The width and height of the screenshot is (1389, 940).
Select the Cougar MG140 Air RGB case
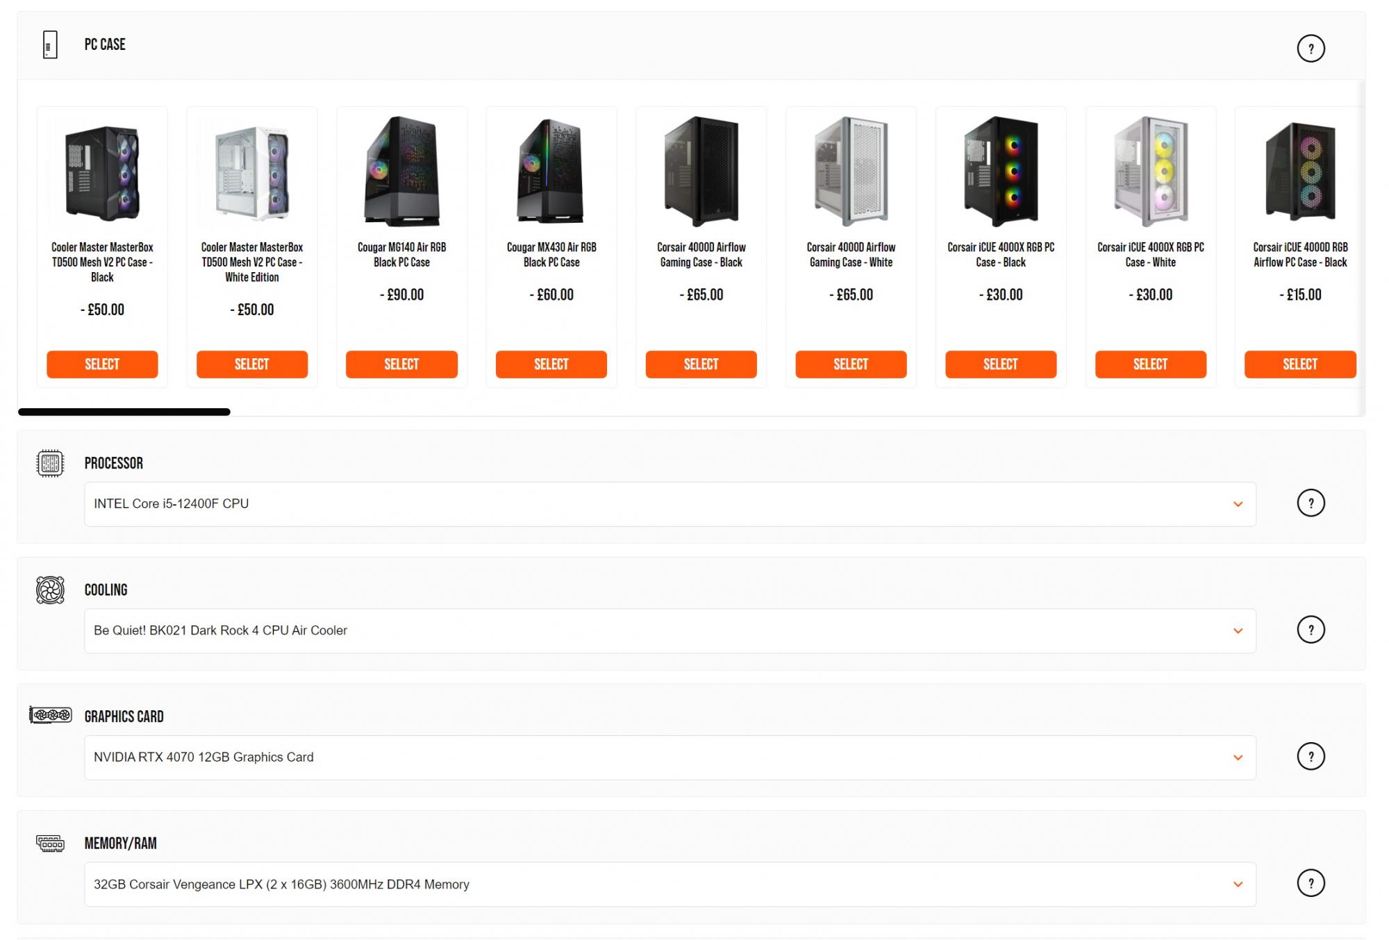(401, 364)
